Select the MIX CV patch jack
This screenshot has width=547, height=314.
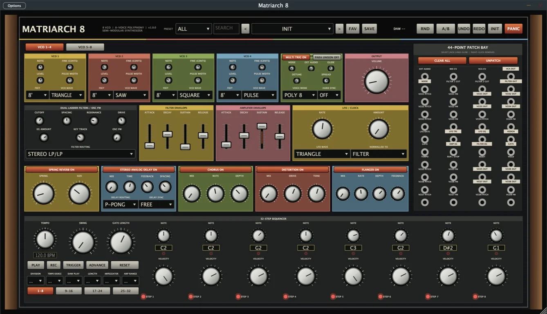pos(453,76)
